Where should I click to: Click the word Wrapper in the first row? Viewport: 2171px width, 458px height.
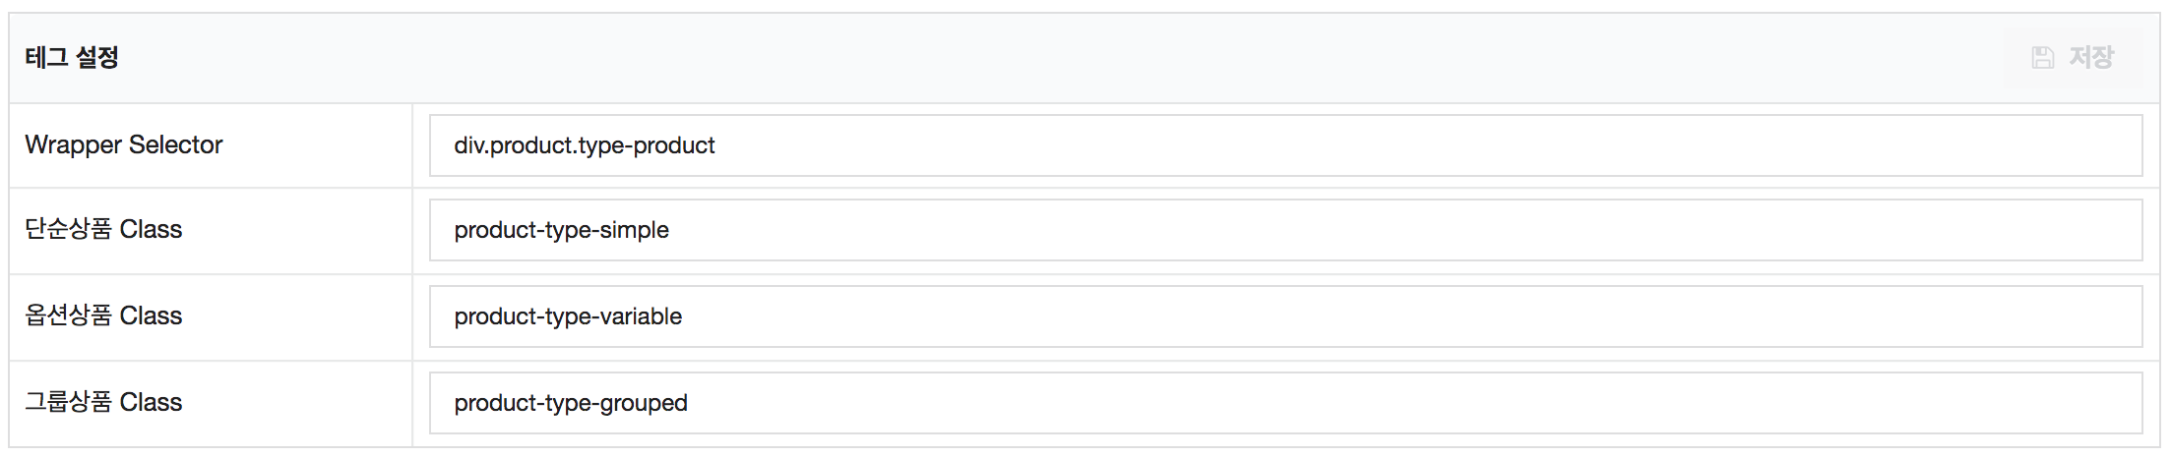coord(73,145)
